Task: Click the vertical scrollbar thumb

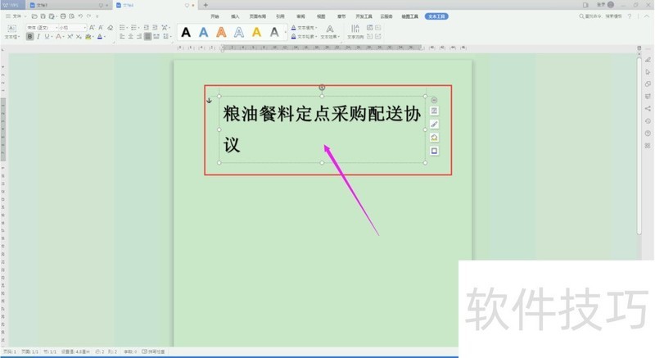Action: (x=639, y=146)
